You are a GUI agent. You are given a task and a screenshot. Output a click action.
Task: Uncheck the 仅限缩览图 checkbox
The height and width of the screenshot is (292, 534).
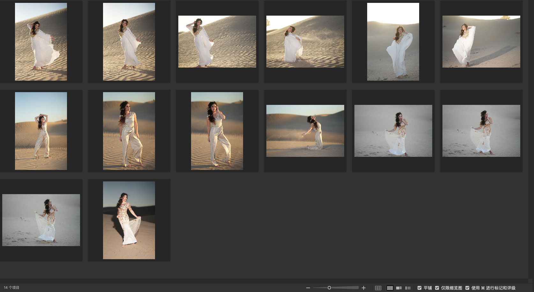437,288
